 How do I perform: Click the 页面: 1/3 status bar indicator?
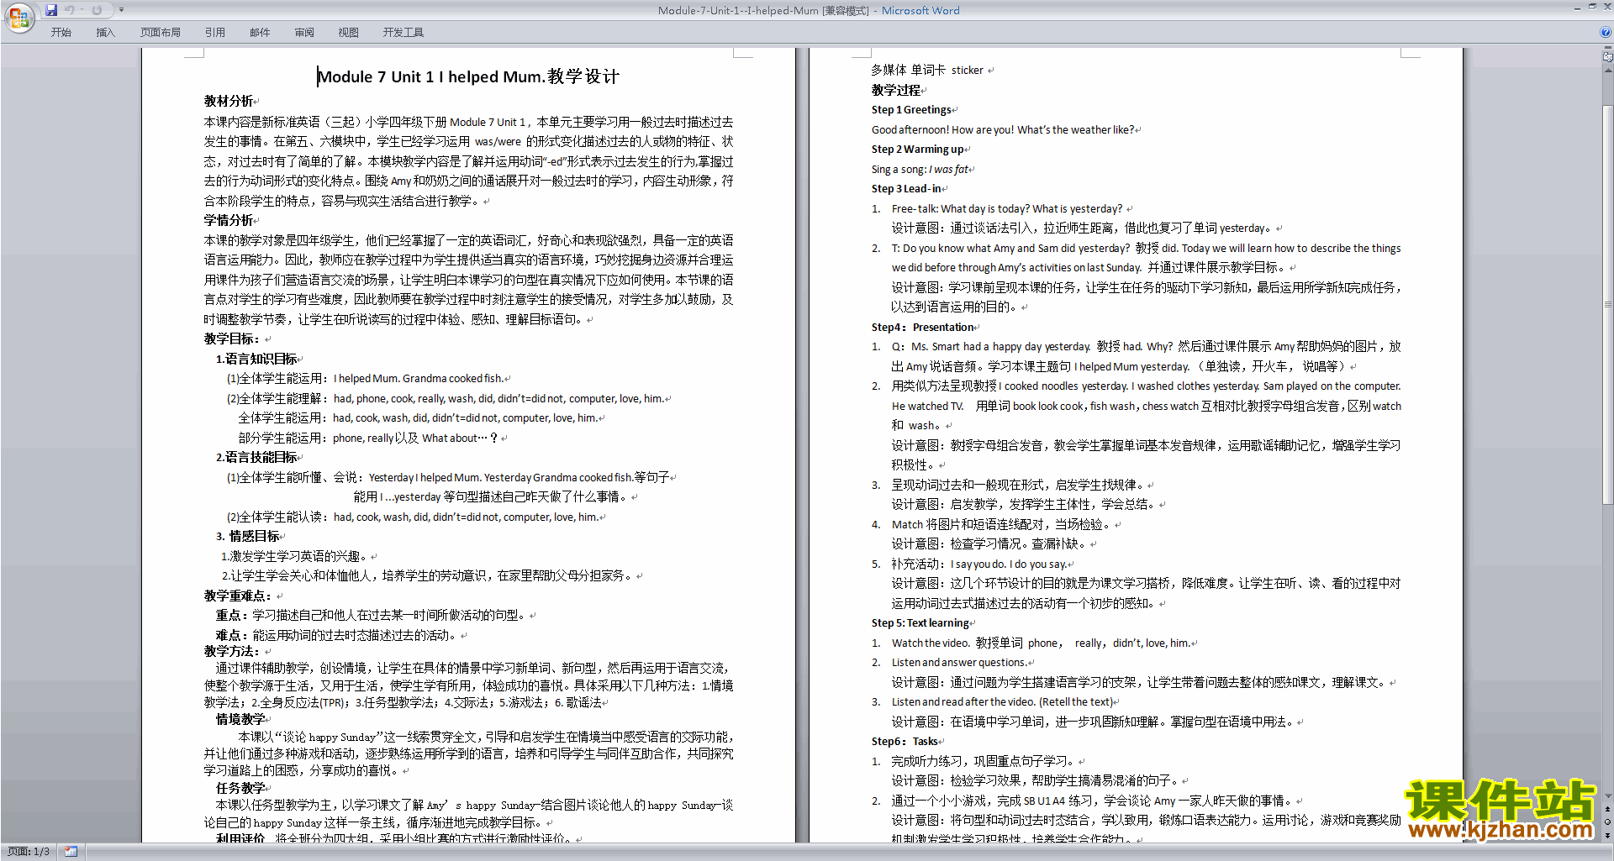click(x=29, y=852)
